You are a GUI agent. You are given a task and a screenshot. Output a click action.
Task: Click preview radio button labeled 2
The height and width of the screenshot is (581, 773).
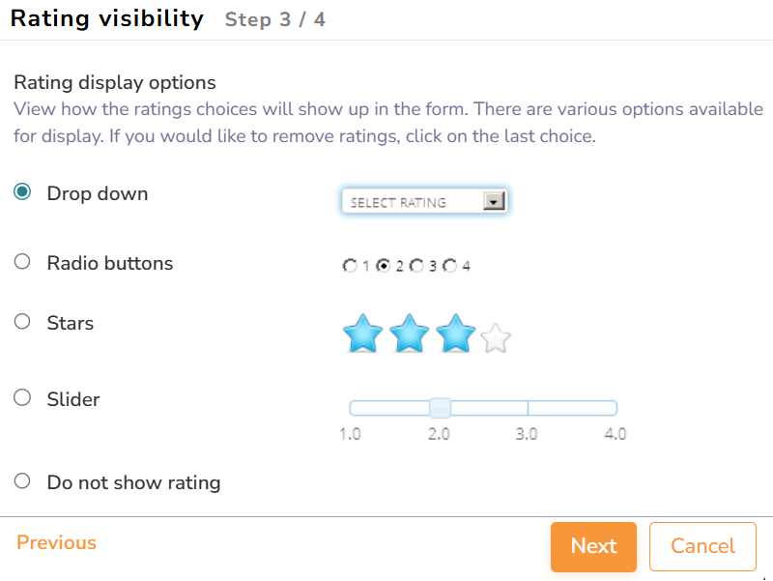tap(384, 266)
